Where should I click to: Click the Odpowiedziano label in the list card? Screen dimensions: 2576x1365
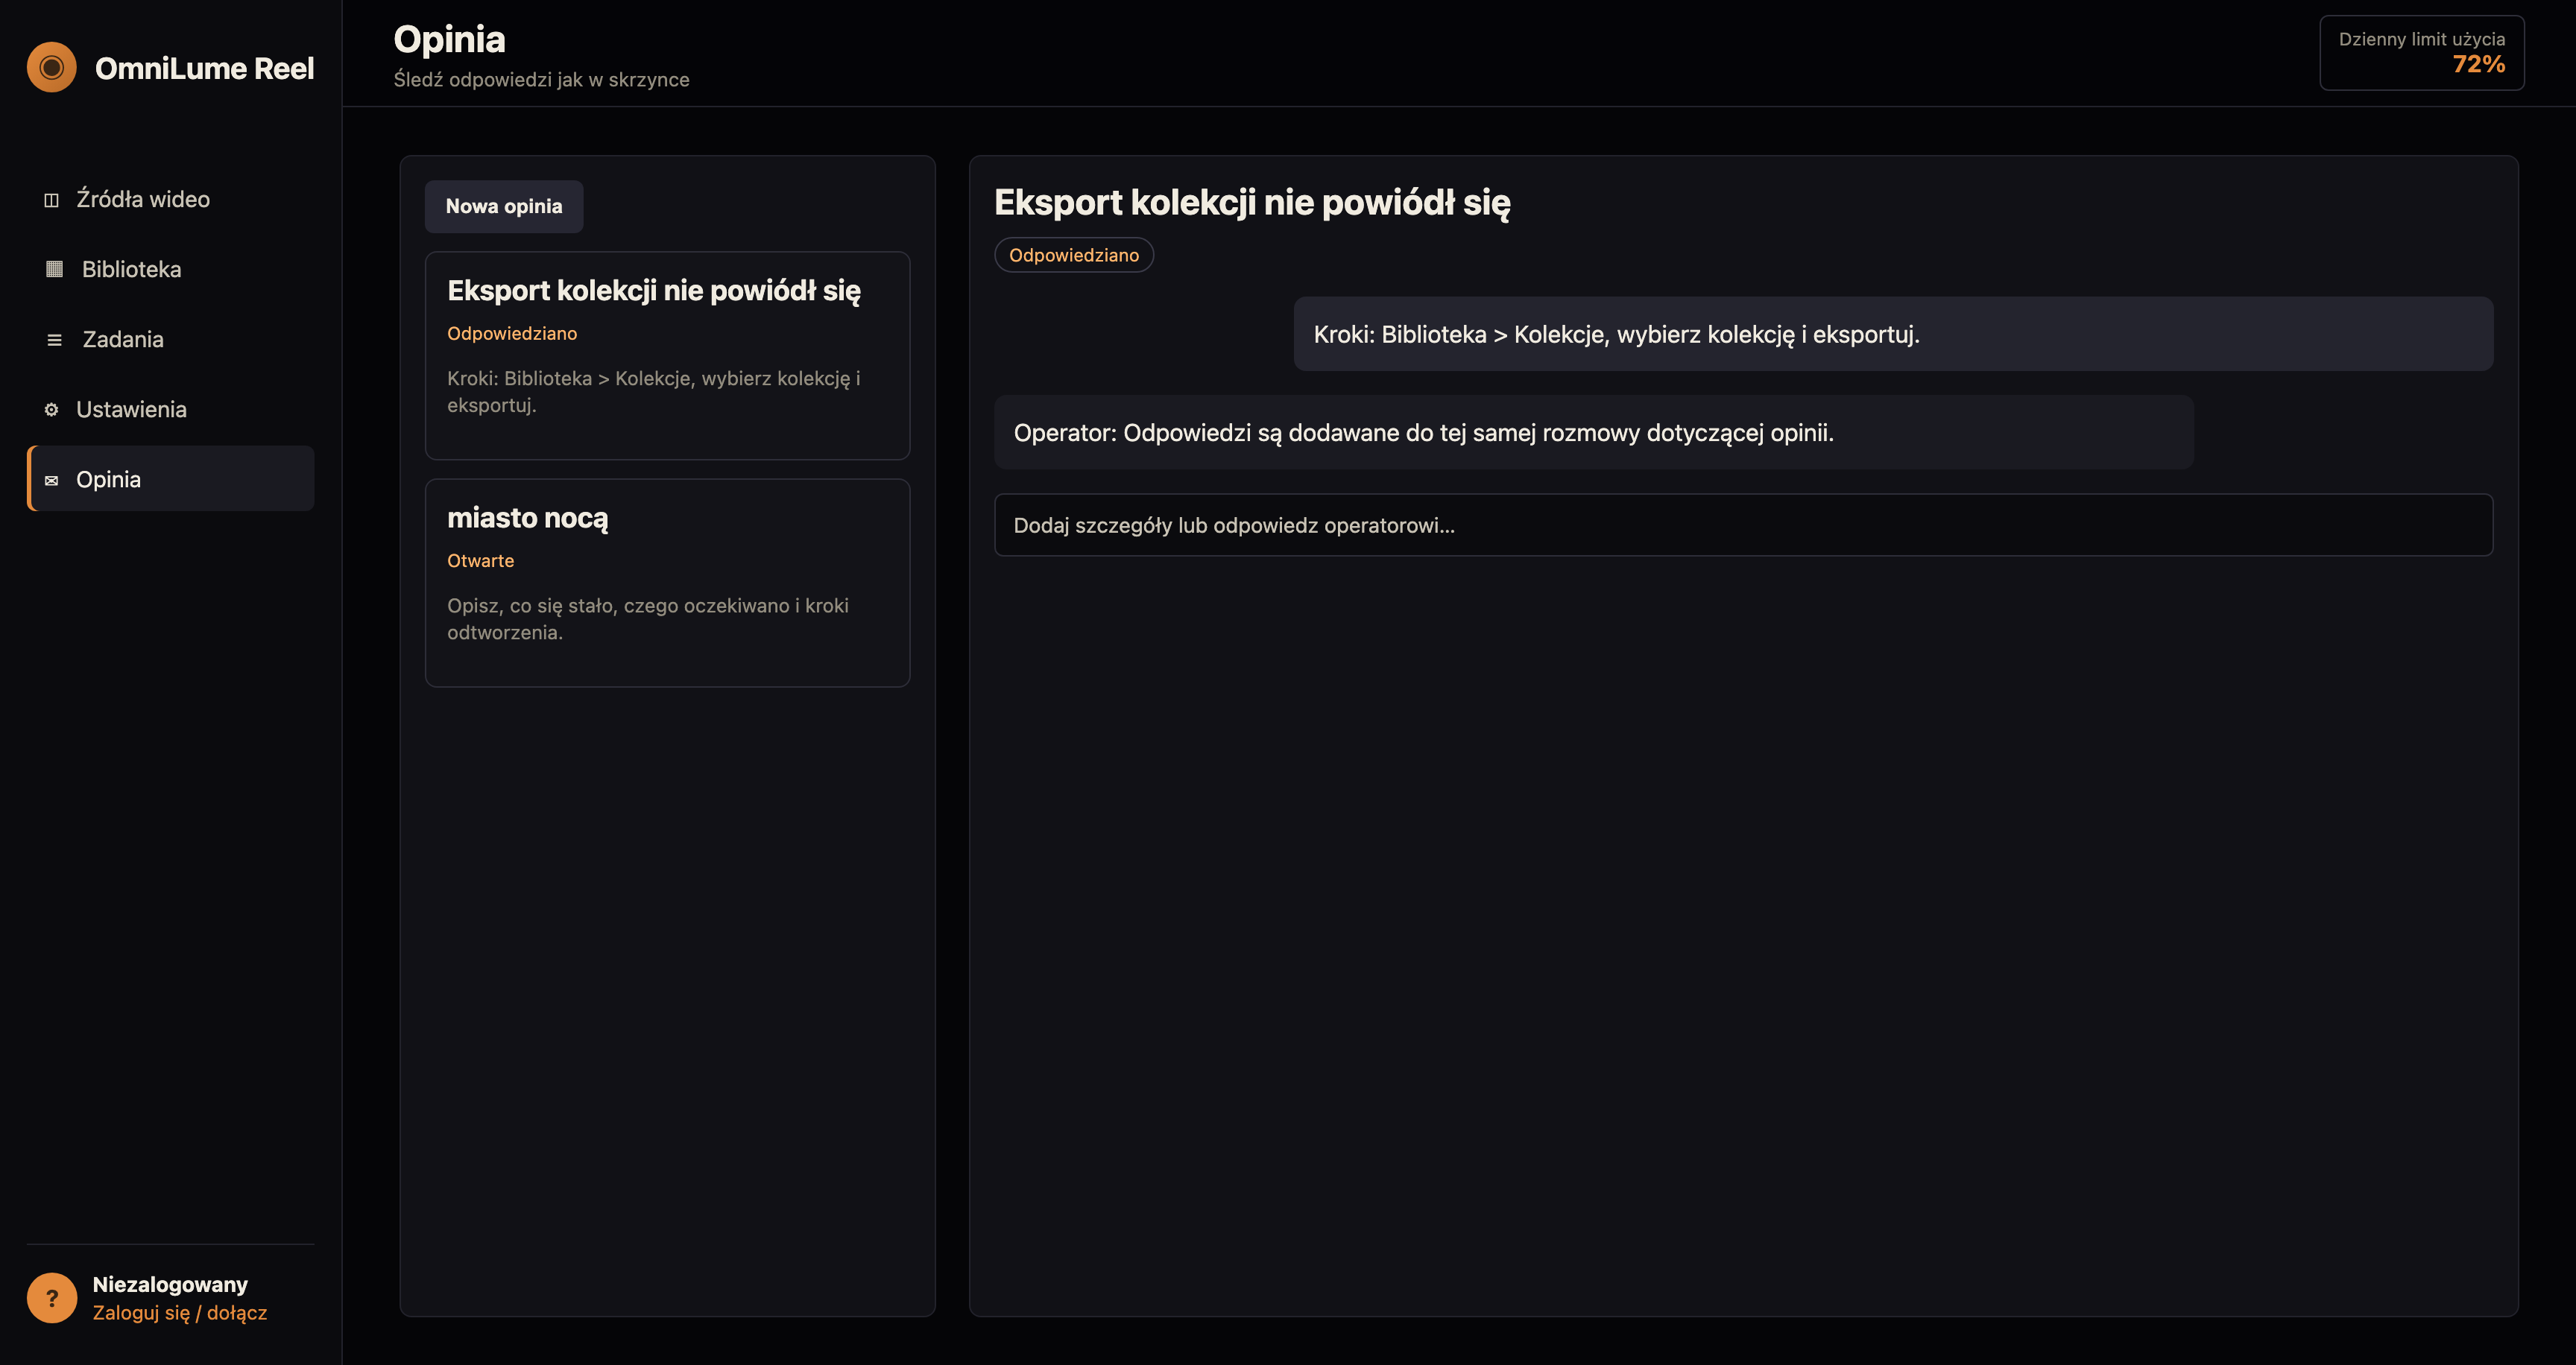(512, 334)
